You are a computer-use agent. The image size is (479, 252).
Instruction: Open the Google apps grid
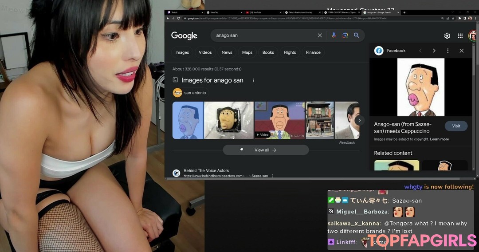point(460,36)
